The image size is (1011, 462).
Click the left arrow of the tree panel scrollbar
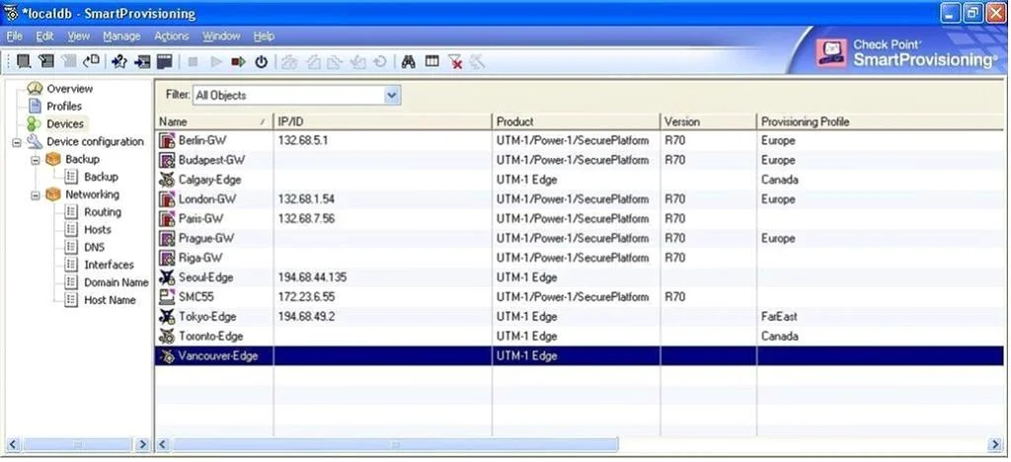(14, 444)
